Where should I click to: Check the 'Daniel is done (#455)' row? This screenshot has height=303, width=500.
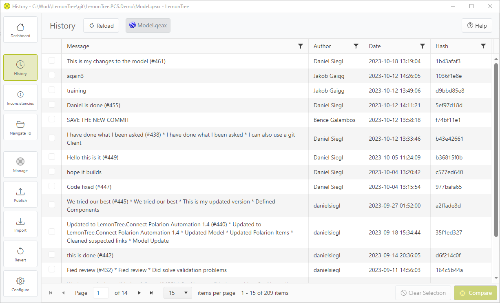click(x=52, y=104)
